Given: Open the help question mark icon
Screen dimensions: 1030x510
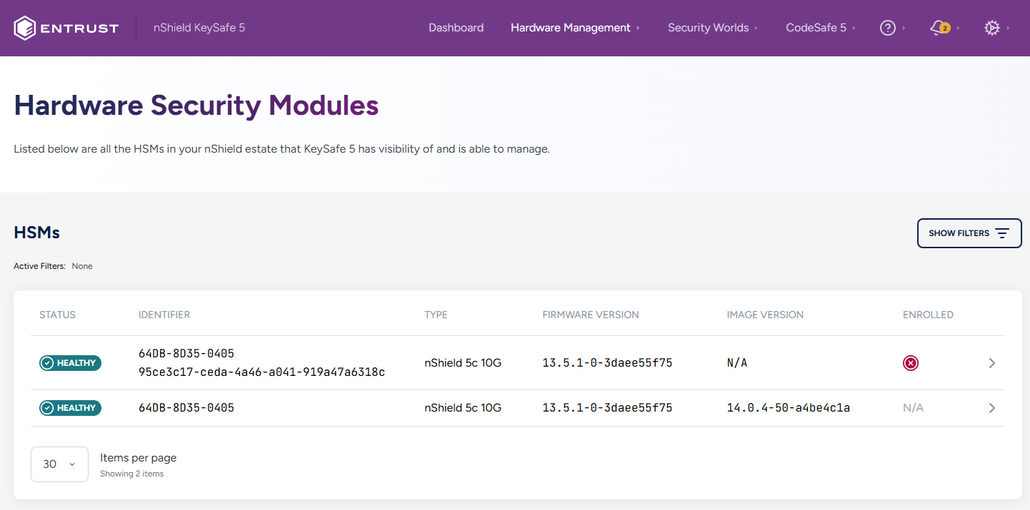Looking at the screenshot, I should tap(888, 28).
